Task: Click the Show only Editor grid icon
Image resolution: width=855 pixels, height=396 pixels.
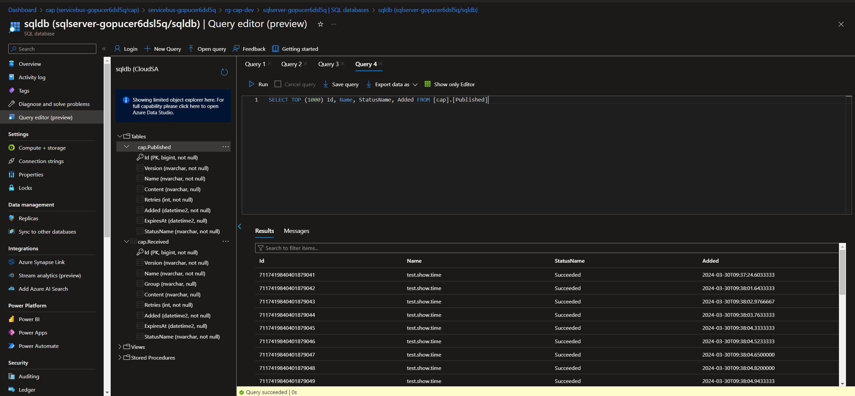Action: (x=427, y=84)
